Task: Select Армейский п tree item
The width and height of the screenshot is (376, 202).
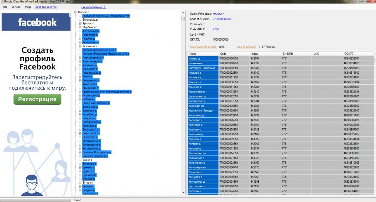Action: pyautogui.click(x=91, y=88)
